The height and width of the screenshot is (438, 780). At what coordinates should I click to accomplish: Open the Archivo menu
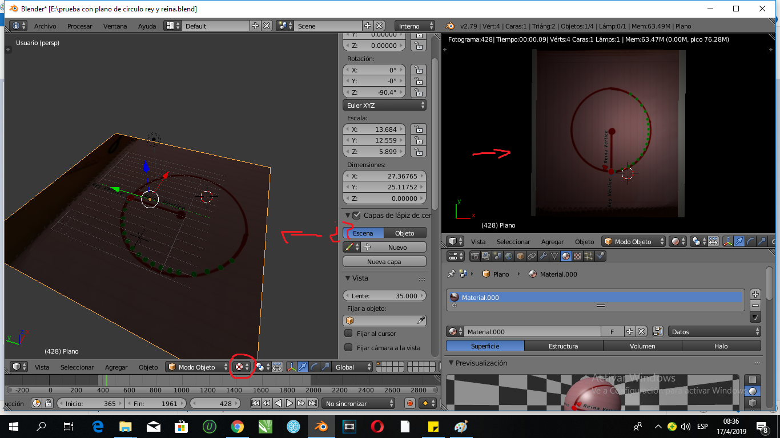[45, 26]
